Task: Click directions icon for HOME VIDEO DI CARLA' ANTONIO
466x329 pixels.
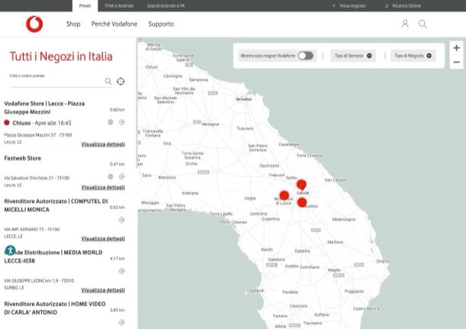Action: (121, 322)
